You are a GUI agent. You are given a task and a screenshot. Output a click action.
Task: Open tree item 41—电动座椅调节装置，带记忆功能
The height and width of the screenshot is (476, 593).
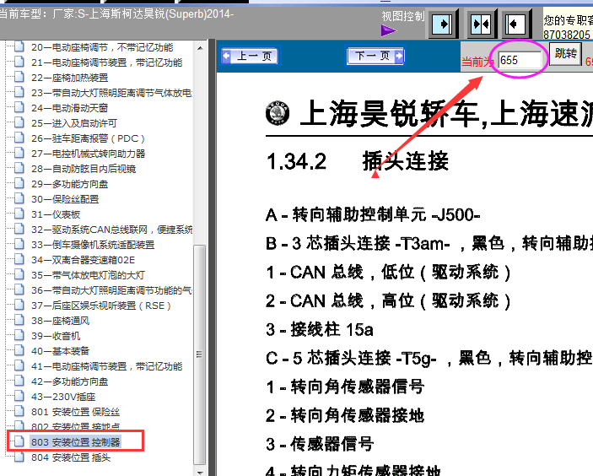(x=106, y=366)
